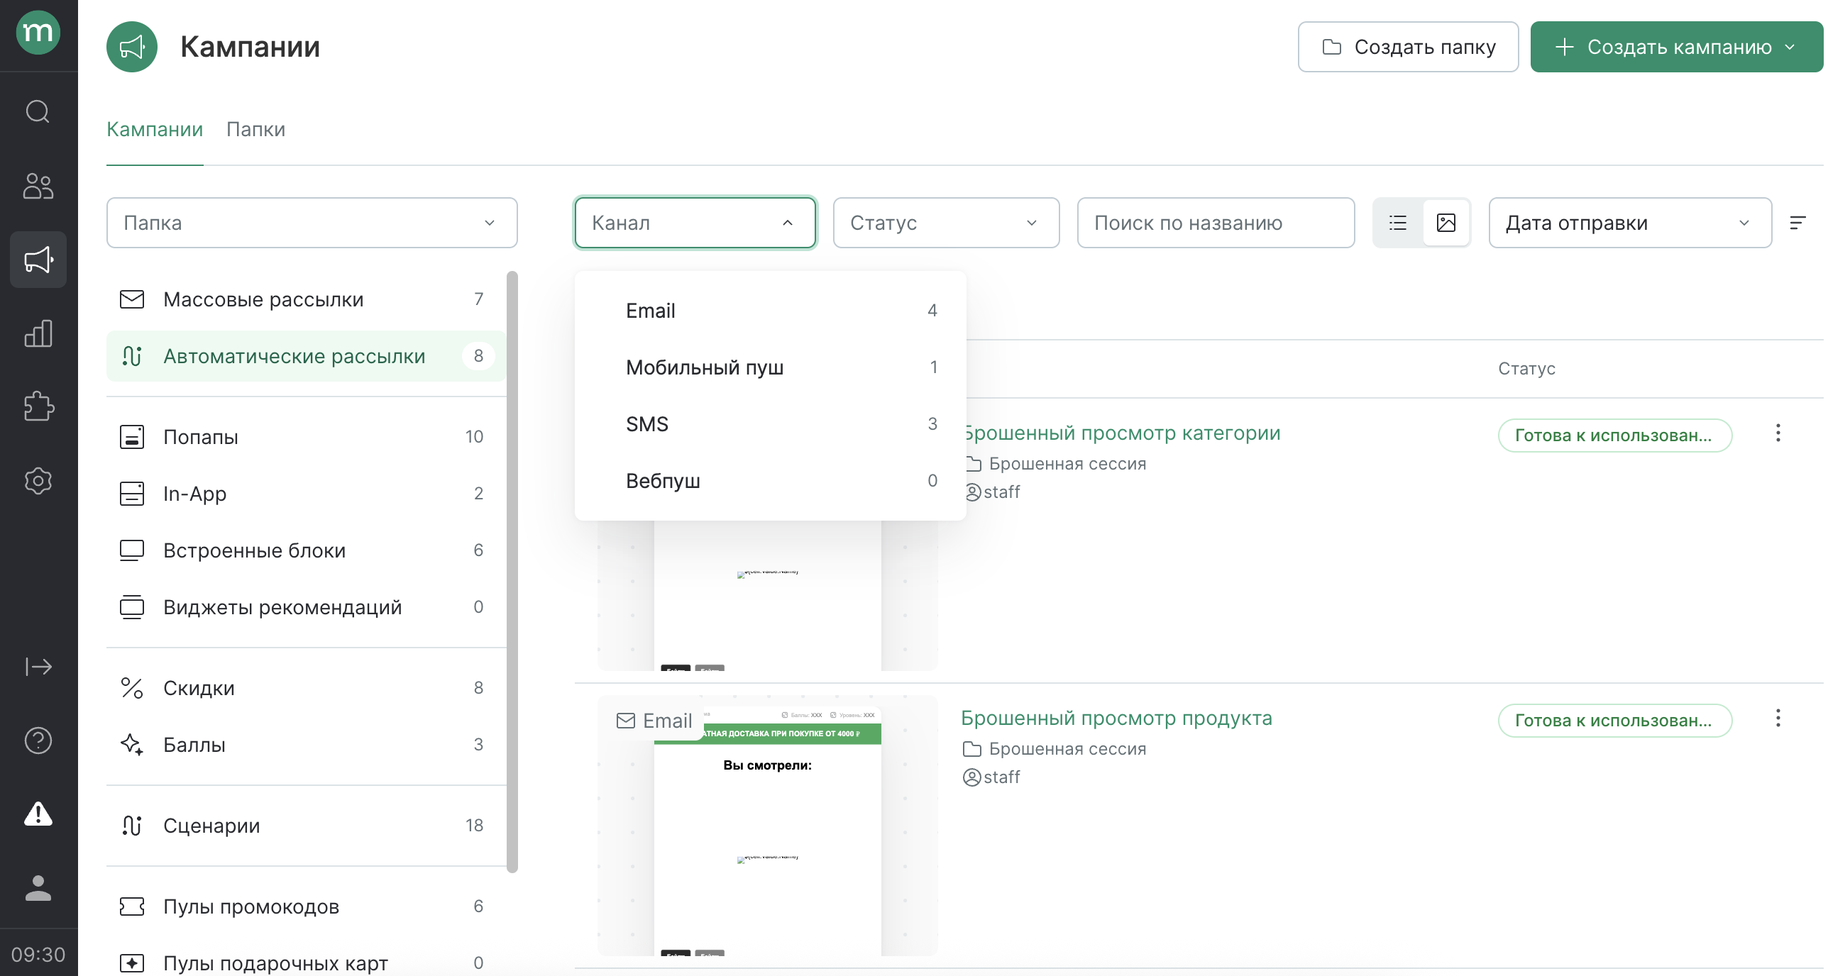1828x976 pixels.
Task: Click the Mindbox logo icon
Action: (x=38, y=33)
